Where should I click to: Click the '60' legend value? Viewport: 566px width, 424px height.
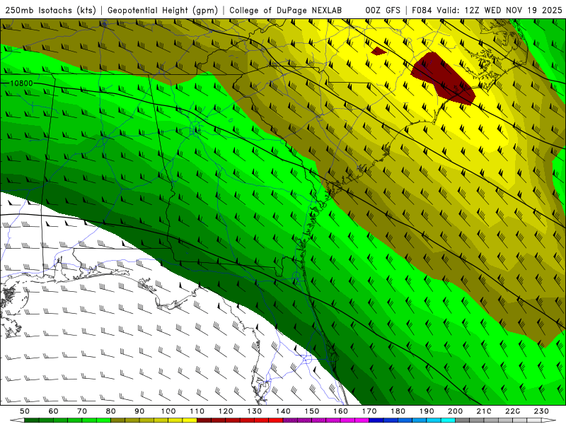[54, 411]
